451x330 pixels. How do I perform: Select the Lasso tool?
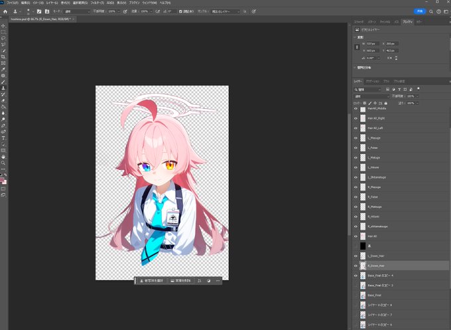[3, 39]
